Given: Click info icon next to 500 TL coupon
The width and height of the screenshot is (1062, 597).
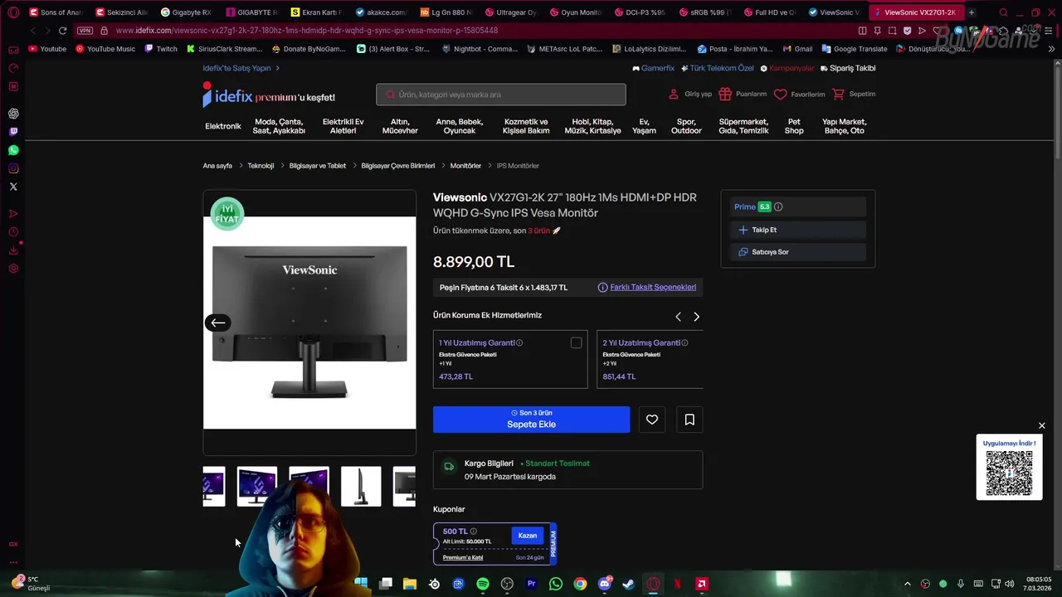Looking at the screenshot, I should [x=474, y=531].
